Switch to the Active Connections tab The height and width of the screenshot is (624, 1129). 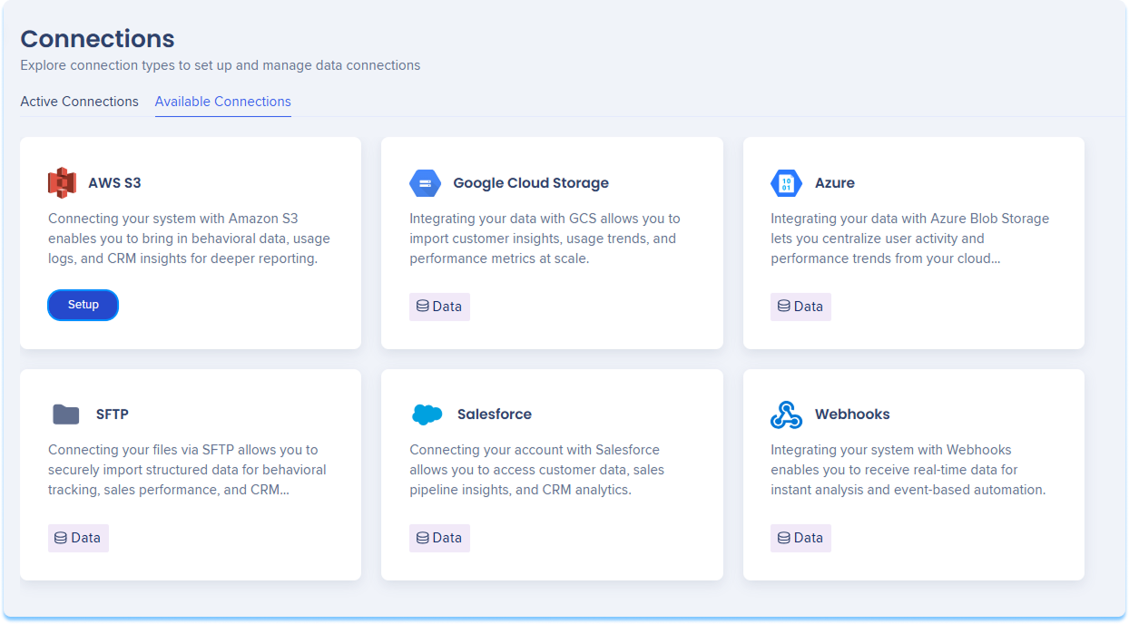pyautogui.click(x=80, y=102)
